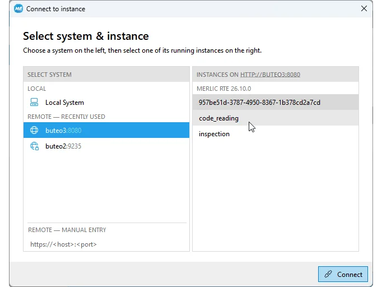Select the code_reading instance
The width and height of the screenshot is (382, 287).
(276, 118)
